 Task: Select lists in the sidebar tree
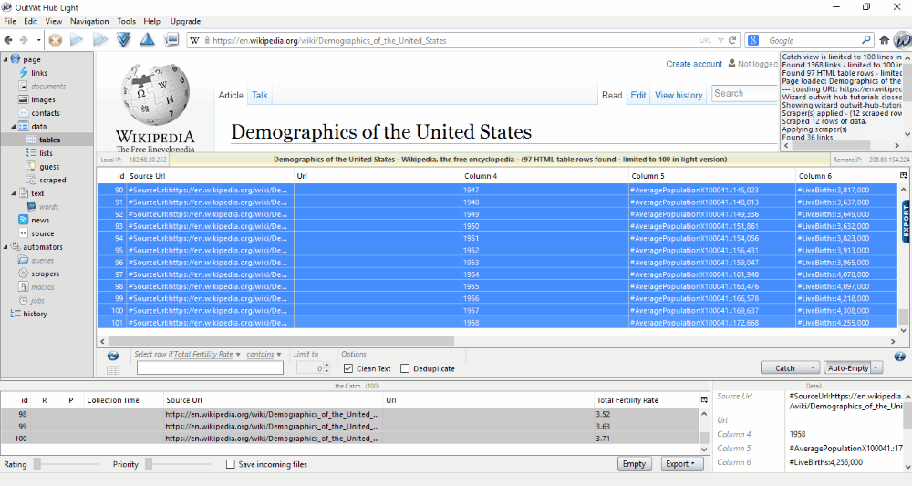(x=46, y=153)
